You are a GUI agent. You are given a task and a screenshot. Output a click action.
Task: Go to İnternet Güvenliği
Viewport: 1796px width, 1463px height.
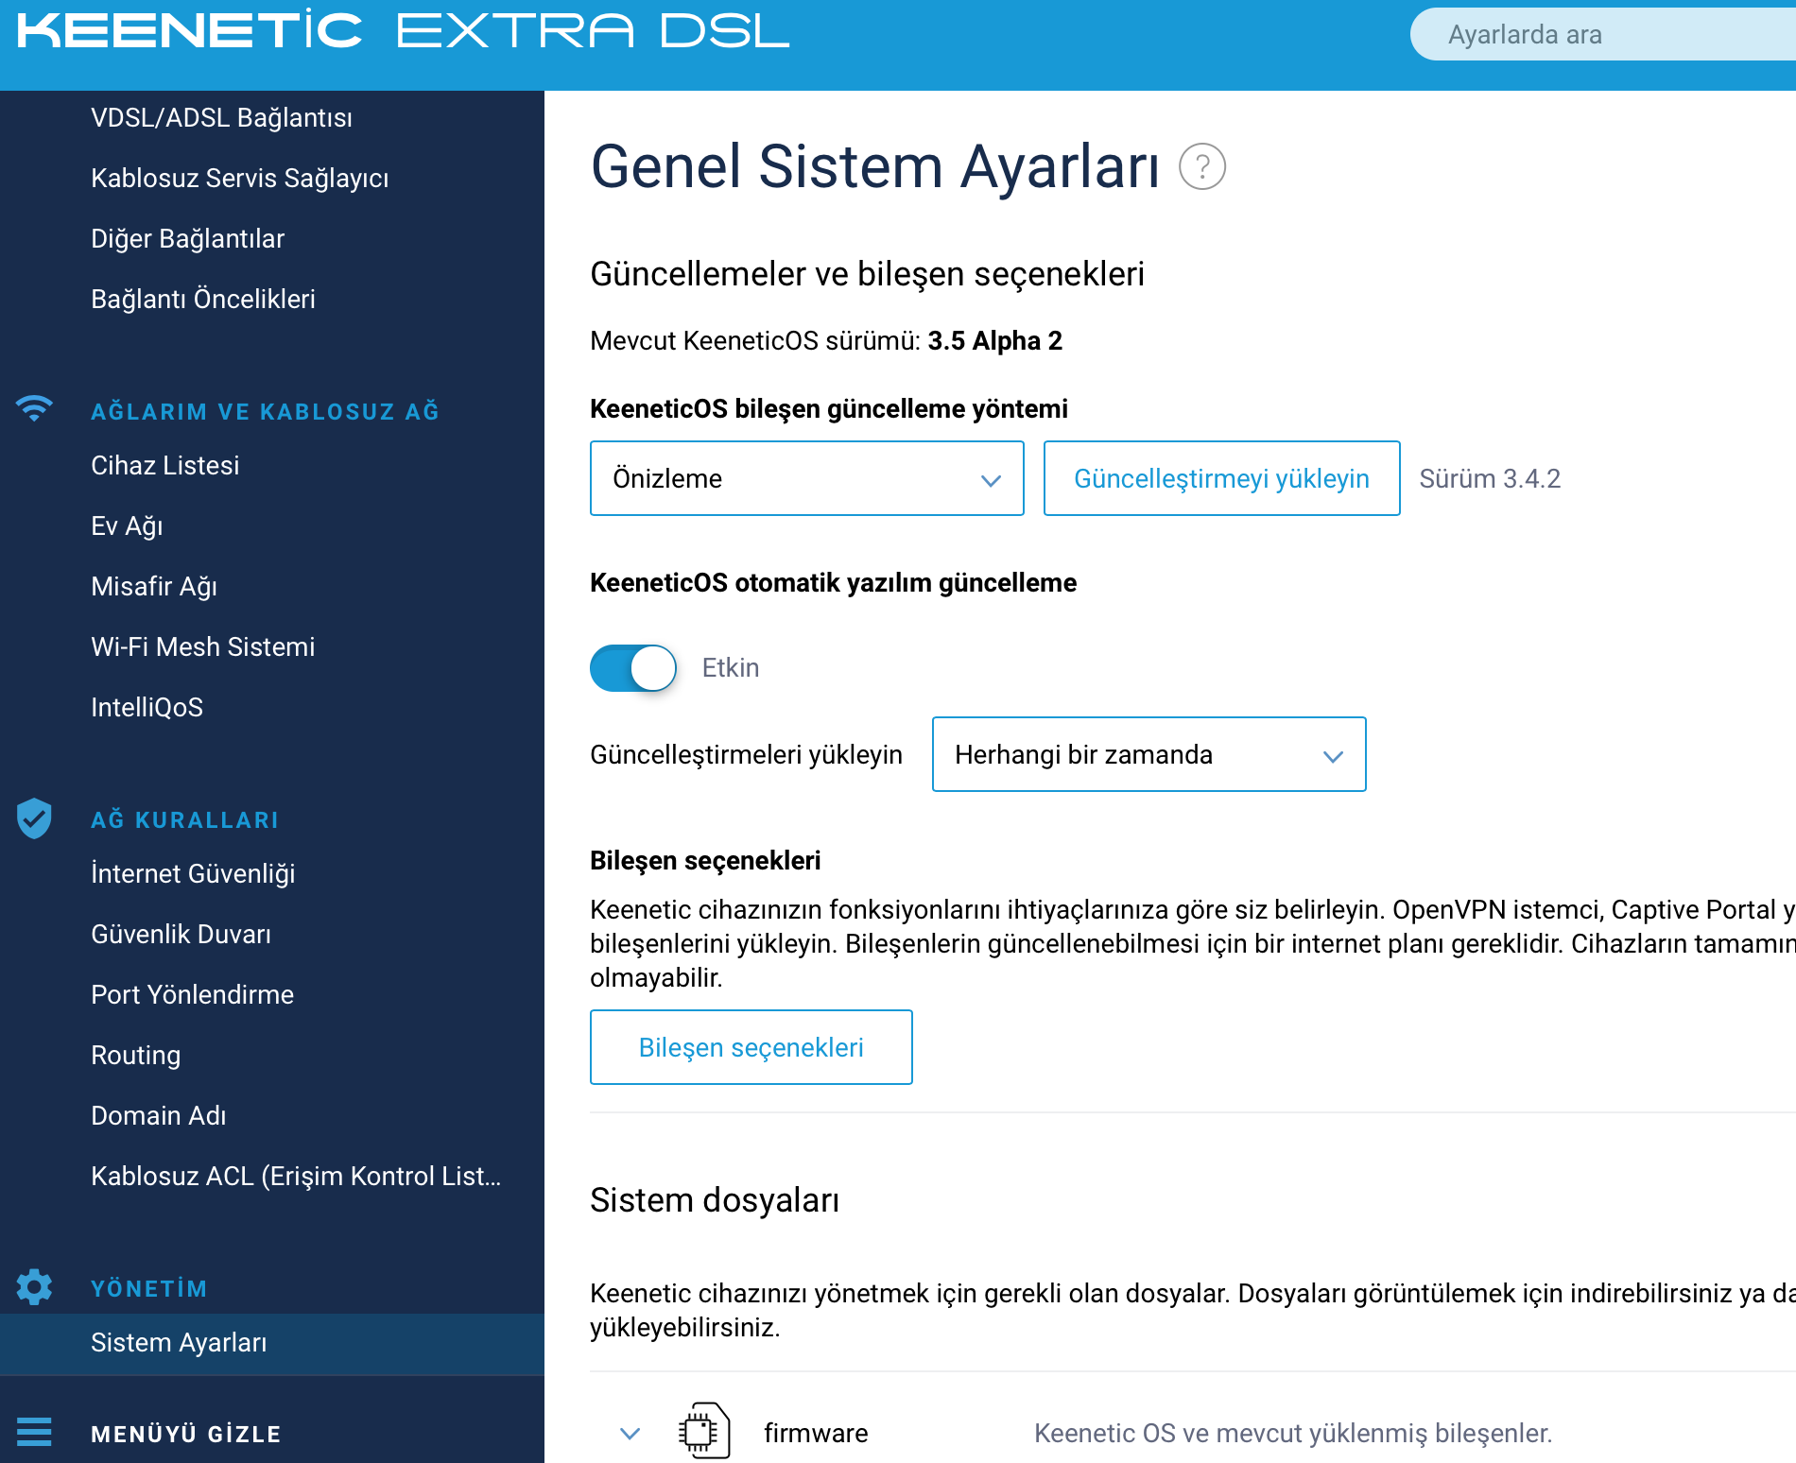[193, 873]
